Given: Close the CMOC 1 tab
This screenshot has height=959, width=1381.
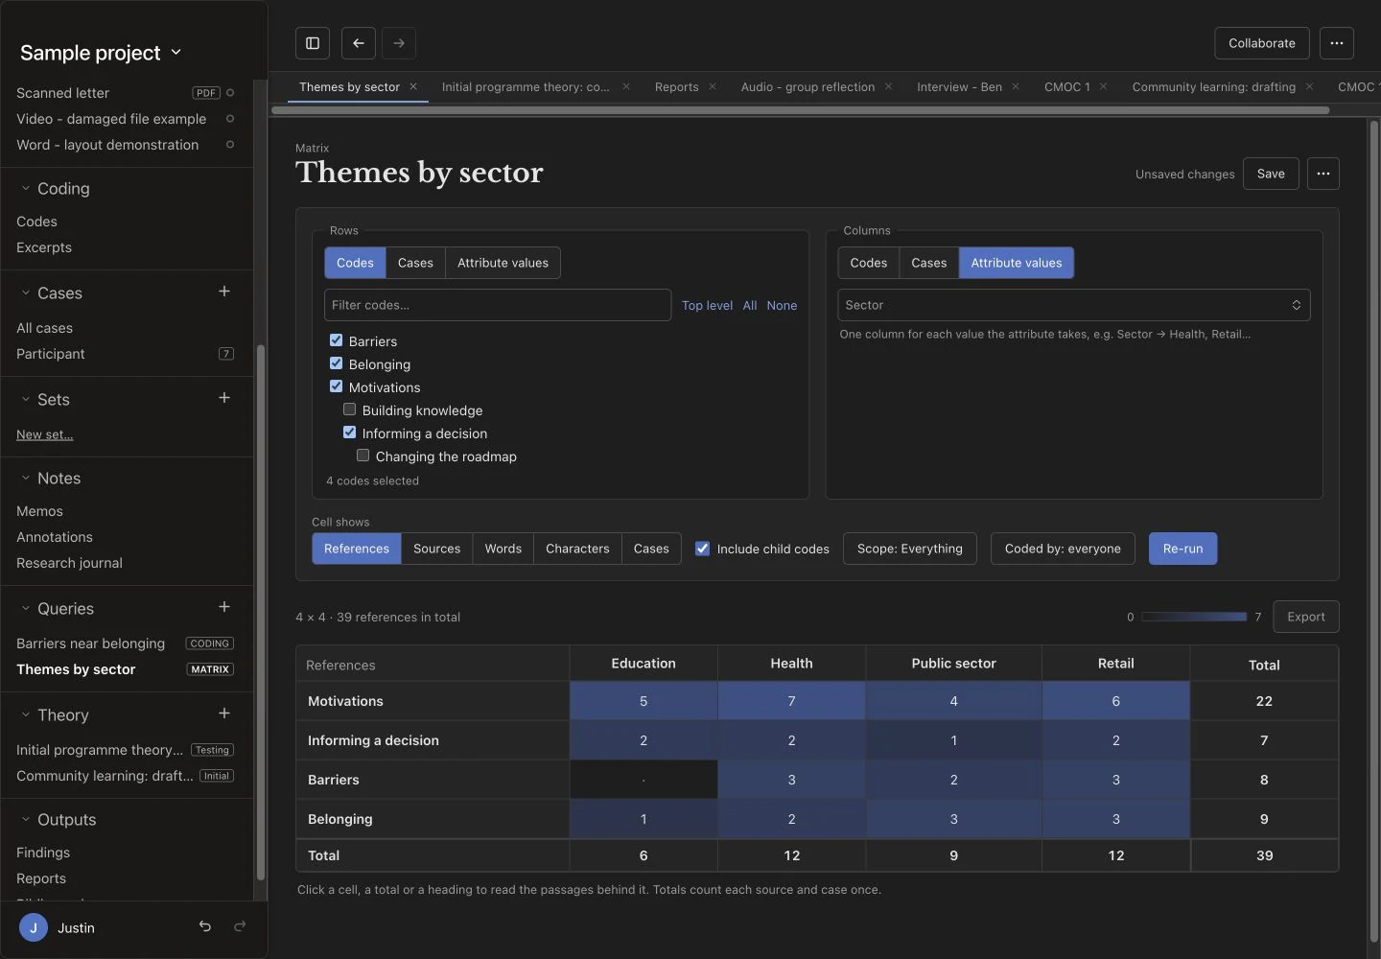Looking at the screenshot, I should pos(1104,86).
